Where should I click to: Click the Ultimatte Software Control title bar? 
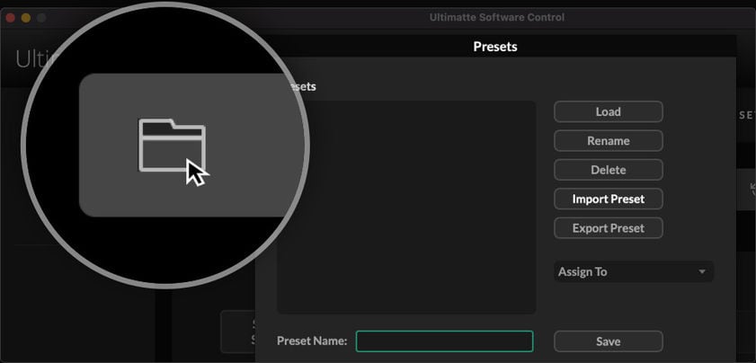point(496,17)
